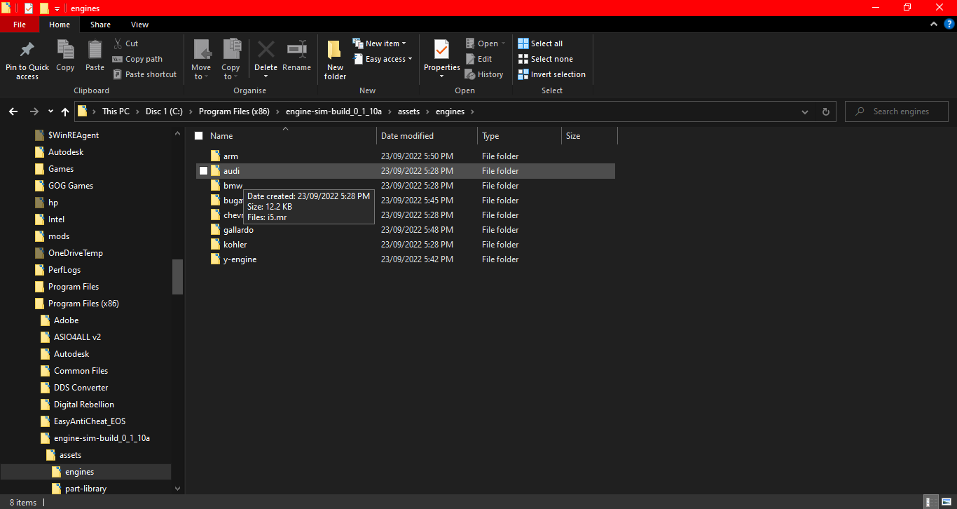The image size is (957, 509).
Task: Click the refresh icon in the address bar
Action: click(x=825, y=111)
